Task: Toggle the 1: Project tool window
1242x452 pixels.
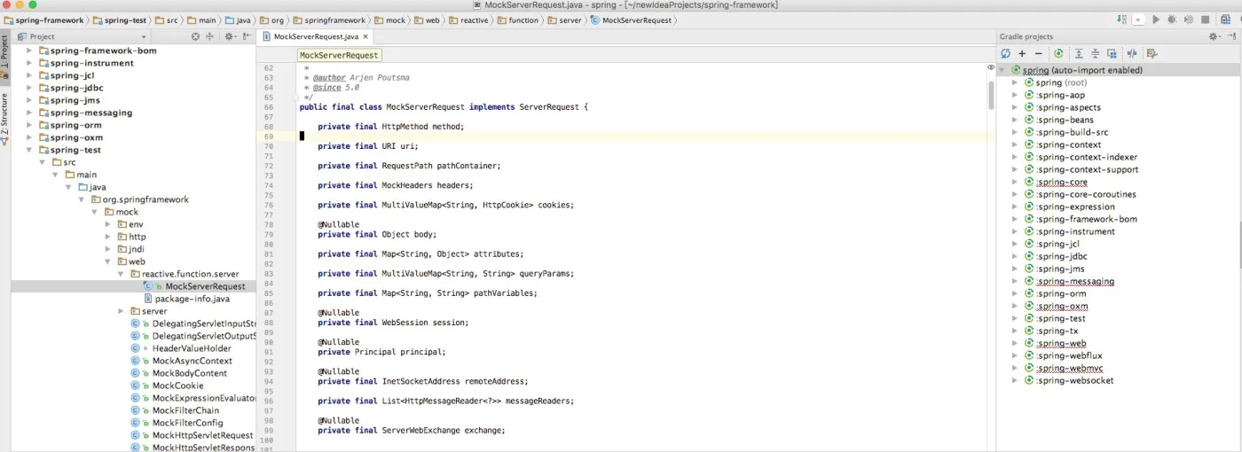Action: (4, 55)
